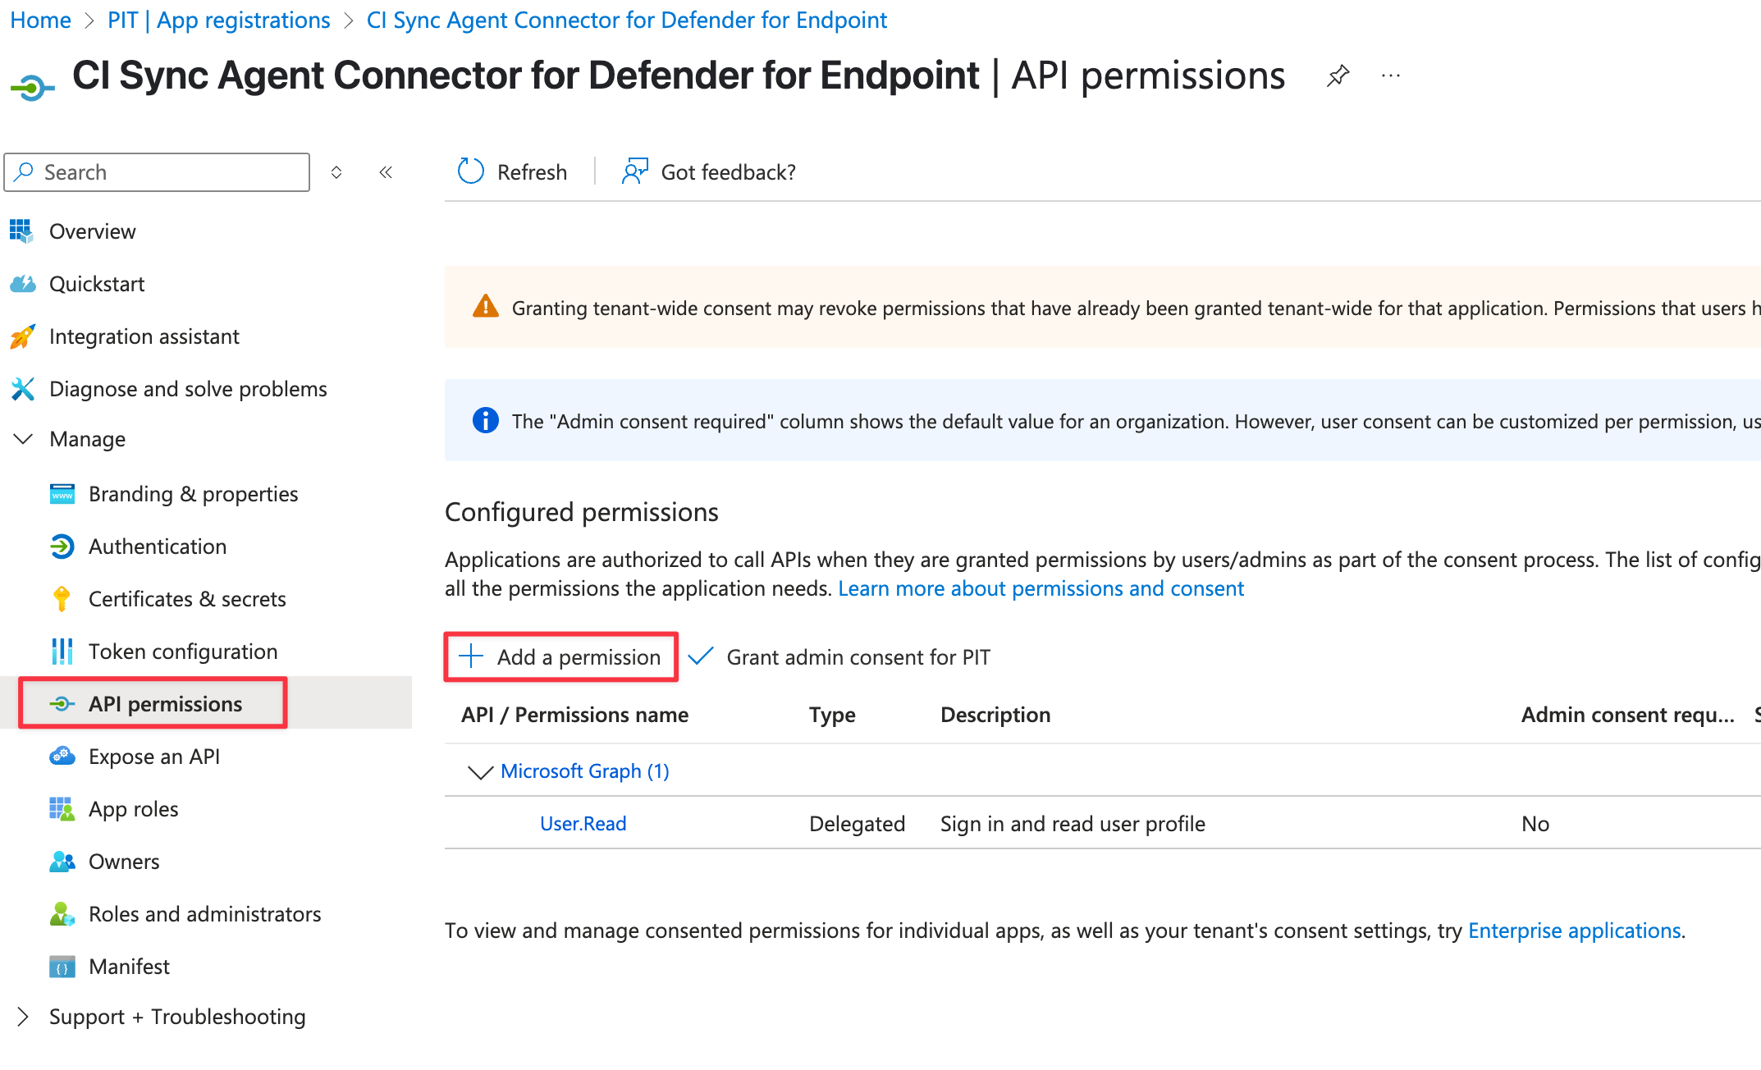Expand Support + Troubleshooting section
This screenshot has width=1761, height=1070.
pos(23,1017)
